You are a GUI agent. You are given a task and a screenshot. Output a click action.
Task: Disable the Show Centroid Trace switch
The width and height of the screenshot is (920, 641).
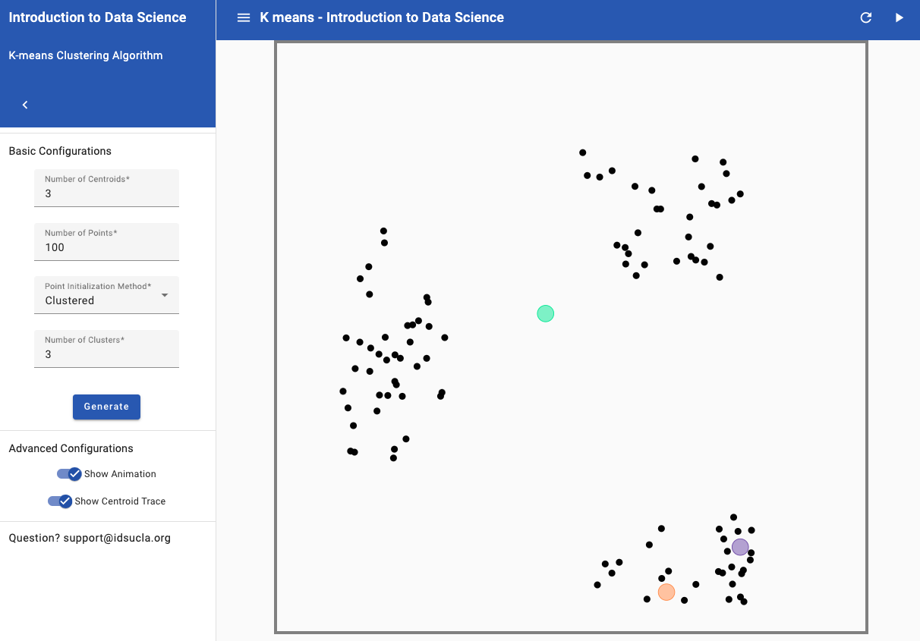click(x=60, y=501)
